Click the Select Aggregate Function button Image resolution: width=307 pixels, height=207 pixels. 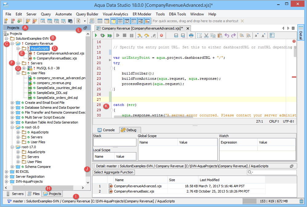pyautogui.click(x=114, y=172)
